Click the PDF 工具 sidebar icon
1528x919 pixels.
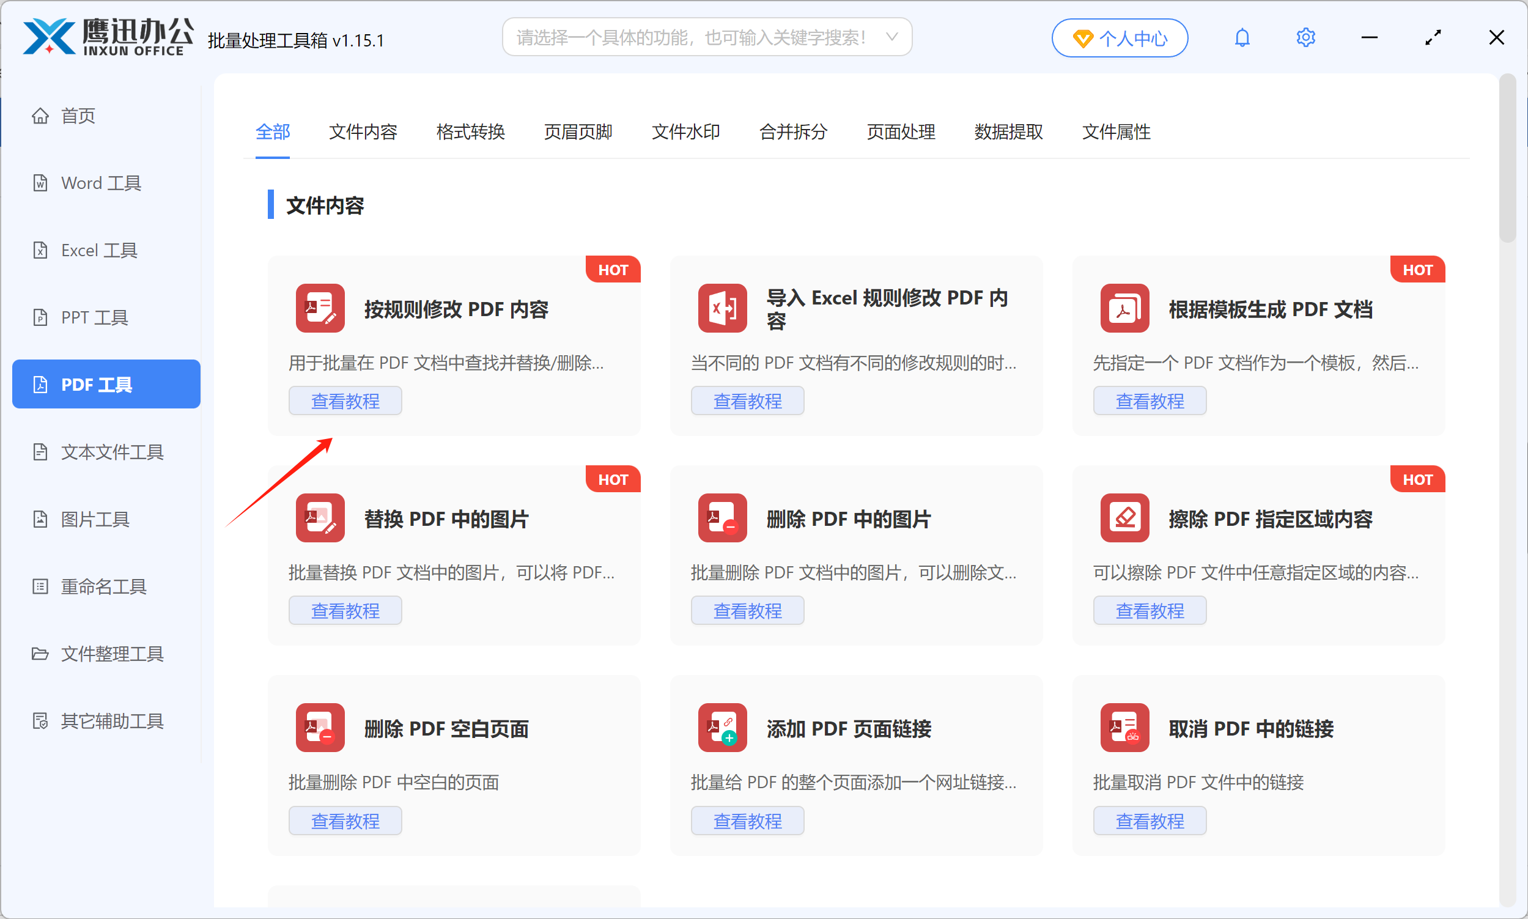pyautogui.click(x=40, y=385)
